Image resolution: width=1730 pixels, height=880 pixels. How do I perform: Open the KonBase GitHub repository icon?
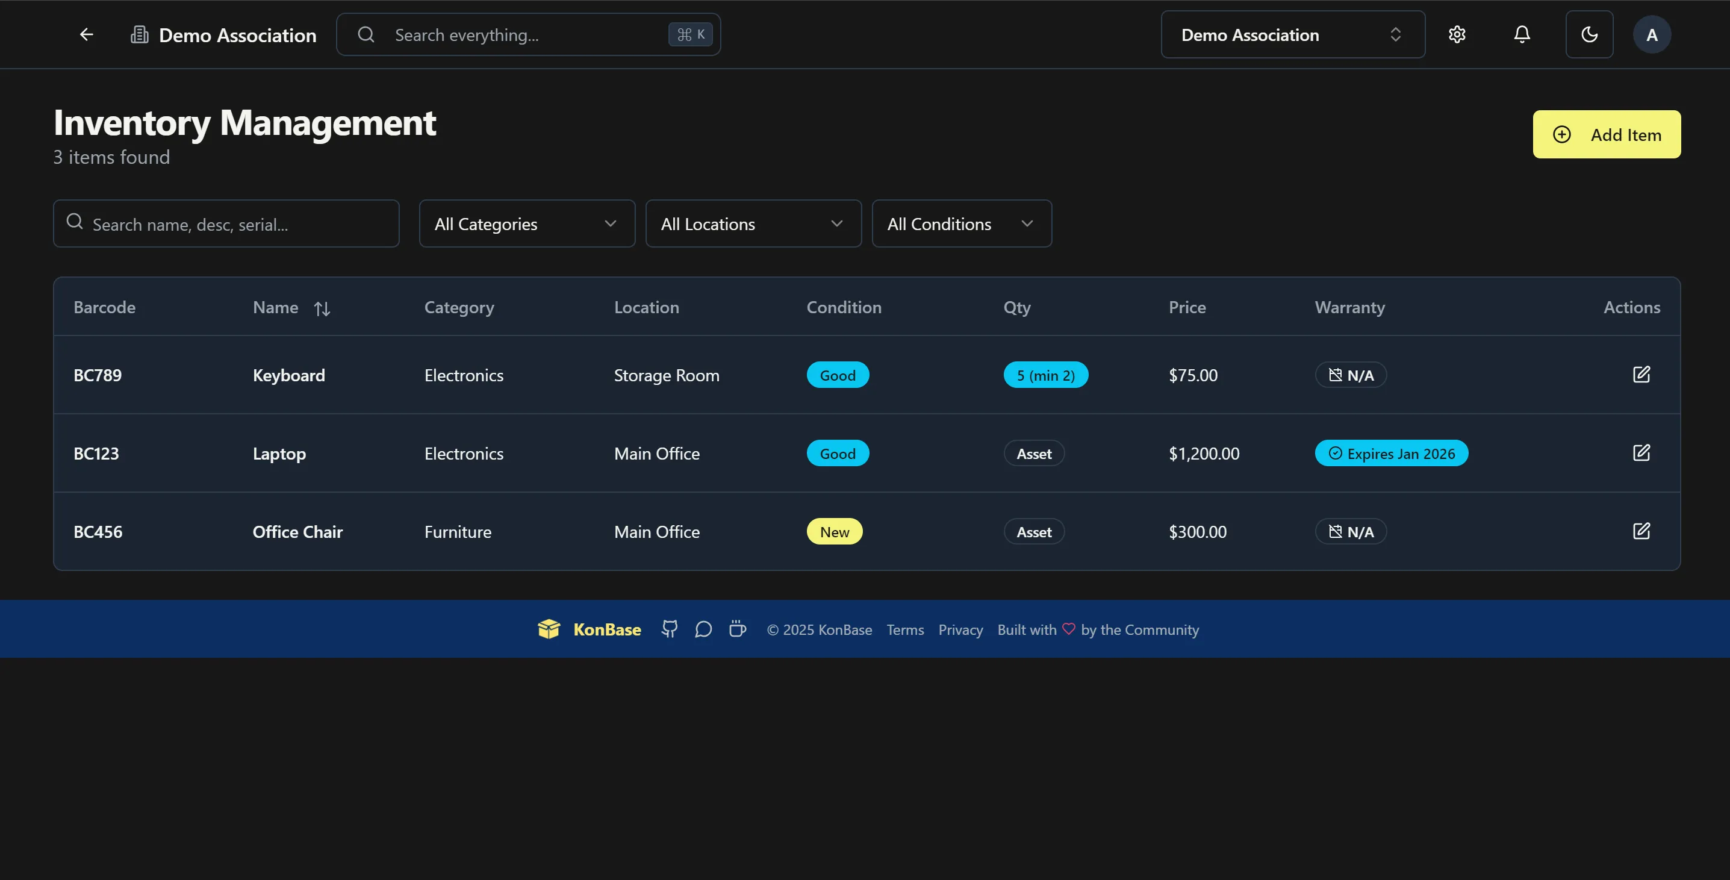click(669, 629)
